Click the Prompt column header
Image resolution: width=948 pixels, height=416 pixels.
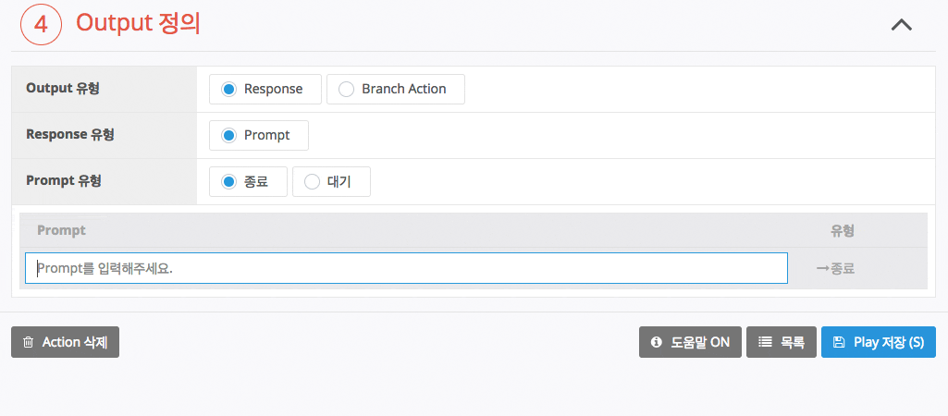pos(61,230)
